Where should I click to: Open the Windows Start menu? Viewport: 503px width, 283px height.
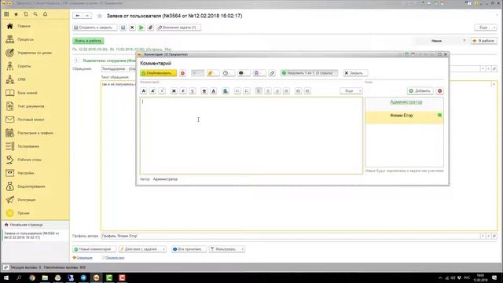coord(6,277)
